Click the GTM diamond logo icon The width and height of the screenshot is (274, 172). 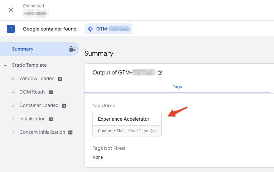coord(91,29)
